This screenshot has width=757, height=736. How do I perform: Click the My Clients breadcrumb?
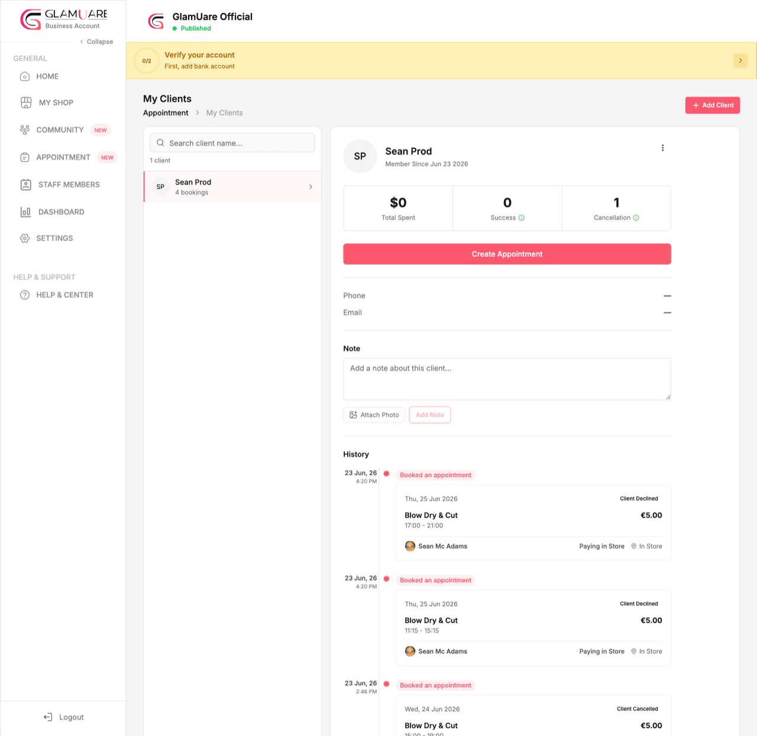[x=224, y=113]
